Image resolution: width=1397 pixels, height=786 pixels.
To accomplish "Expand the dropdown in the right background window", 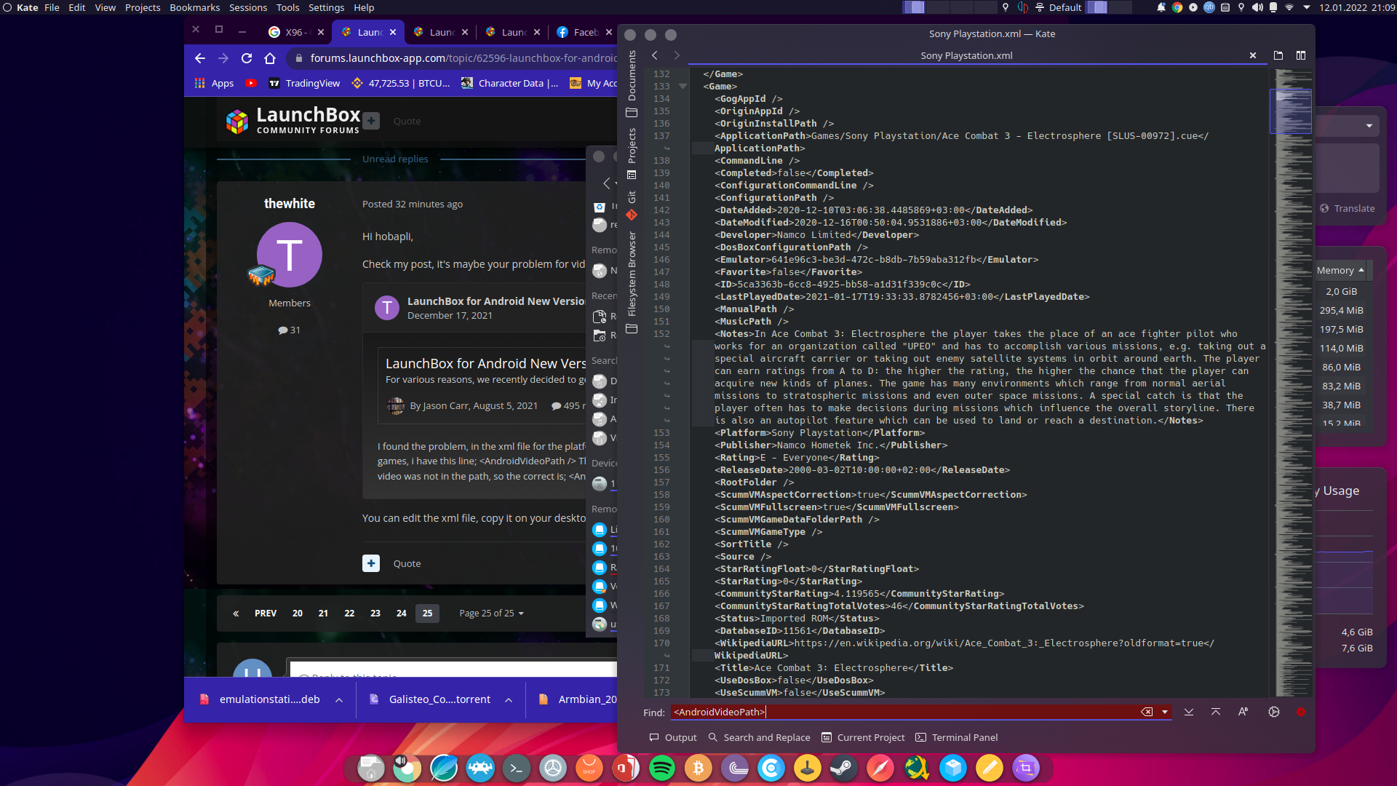I will point(1369,126).
